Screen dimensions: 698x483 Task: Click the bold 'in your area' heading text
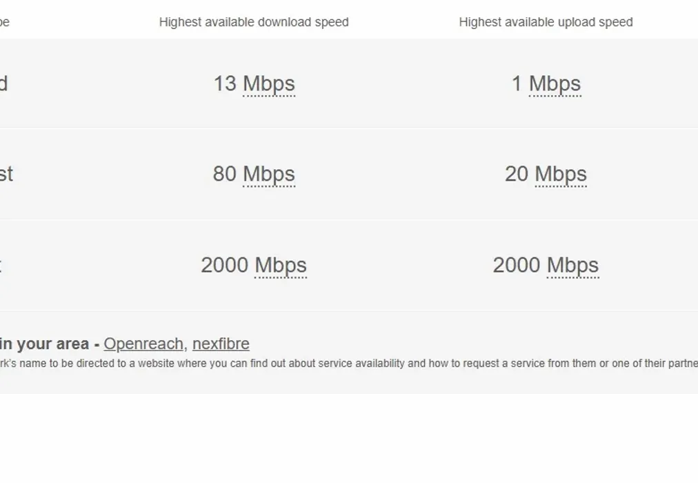click(41, 343)
